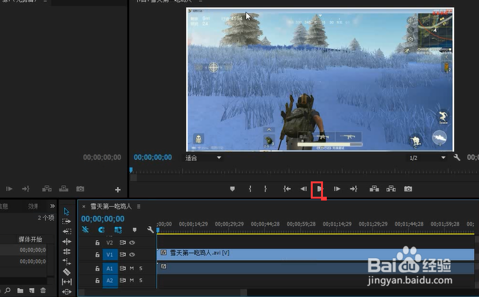Open timeline panel menu icon
This screenshot has width=479, height=297.
click(139, 207)
